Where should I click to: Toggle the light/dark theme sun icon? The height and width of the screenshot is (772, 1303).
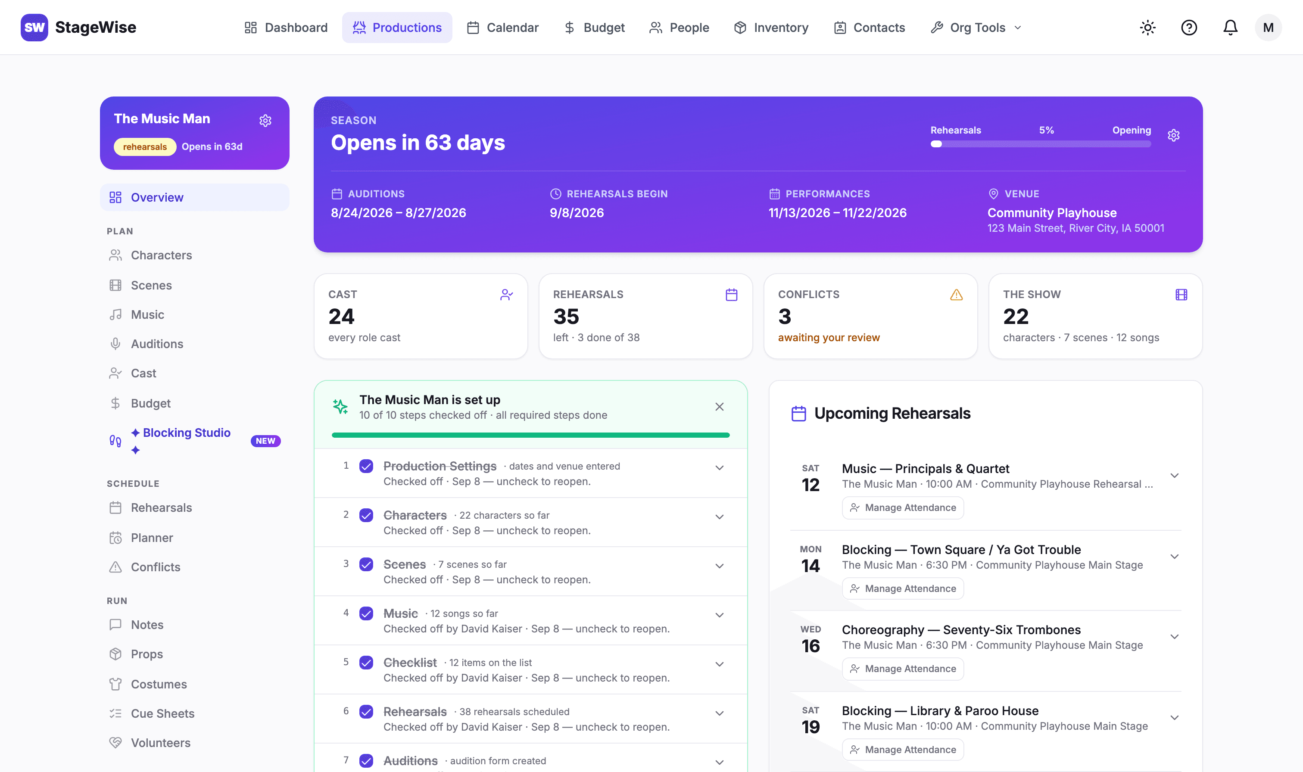1147,28
